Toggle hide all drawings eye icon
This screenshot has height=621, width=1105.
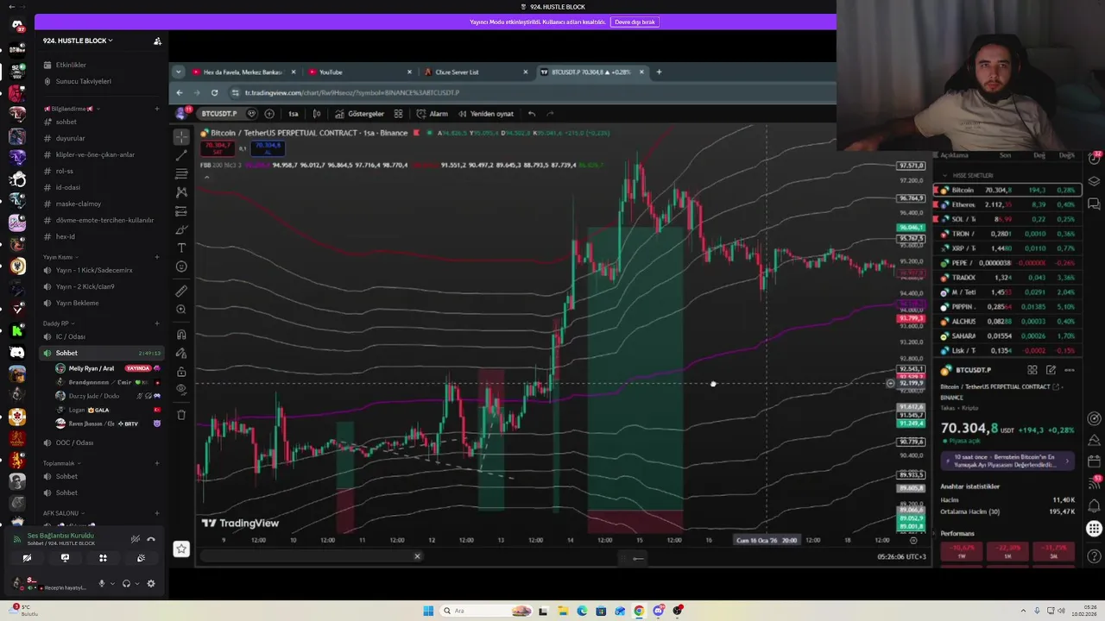pos(181,389)
